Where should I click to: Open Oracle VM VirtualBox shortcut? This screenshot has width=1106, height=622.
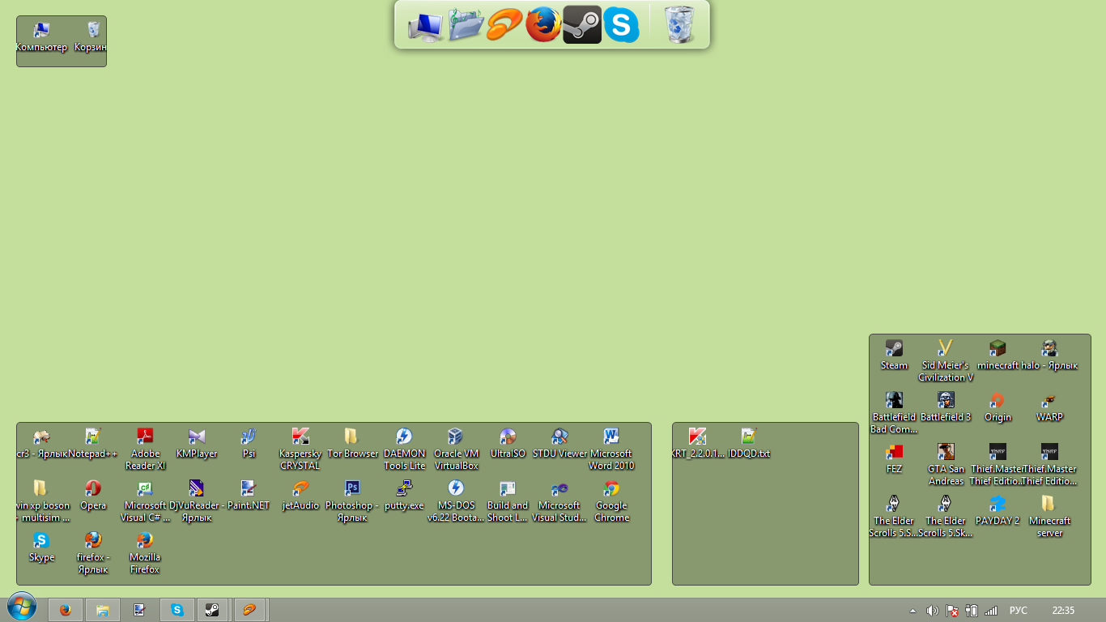pyautogui.click(x=456, y=449)
